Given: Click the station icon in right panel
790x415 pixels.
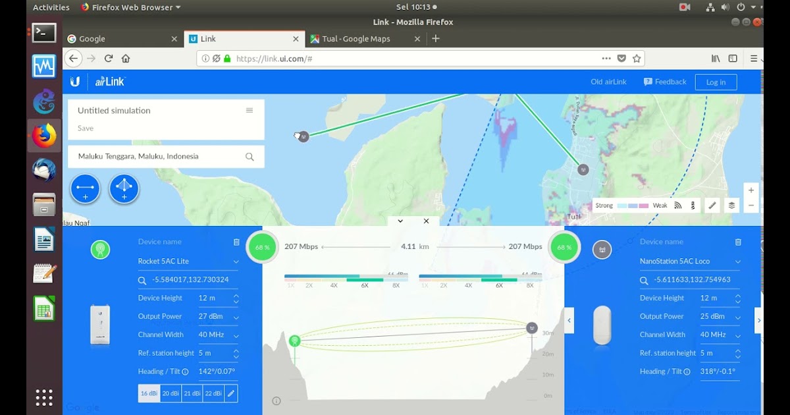Looking at the screenshot, I should tap(602, 250).
